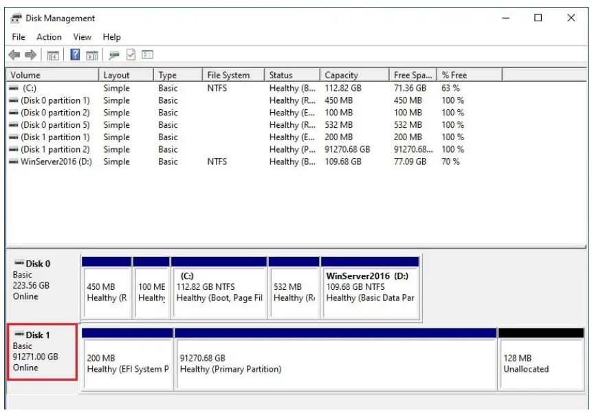The width and height of the screenshot is (592, 415).
Task: Click the Forward navigation arrow
Action: (30, 55)
